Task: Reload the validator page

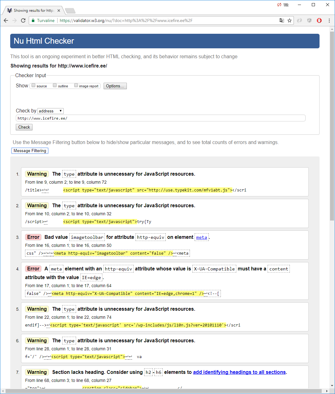Action: (23, 20)
